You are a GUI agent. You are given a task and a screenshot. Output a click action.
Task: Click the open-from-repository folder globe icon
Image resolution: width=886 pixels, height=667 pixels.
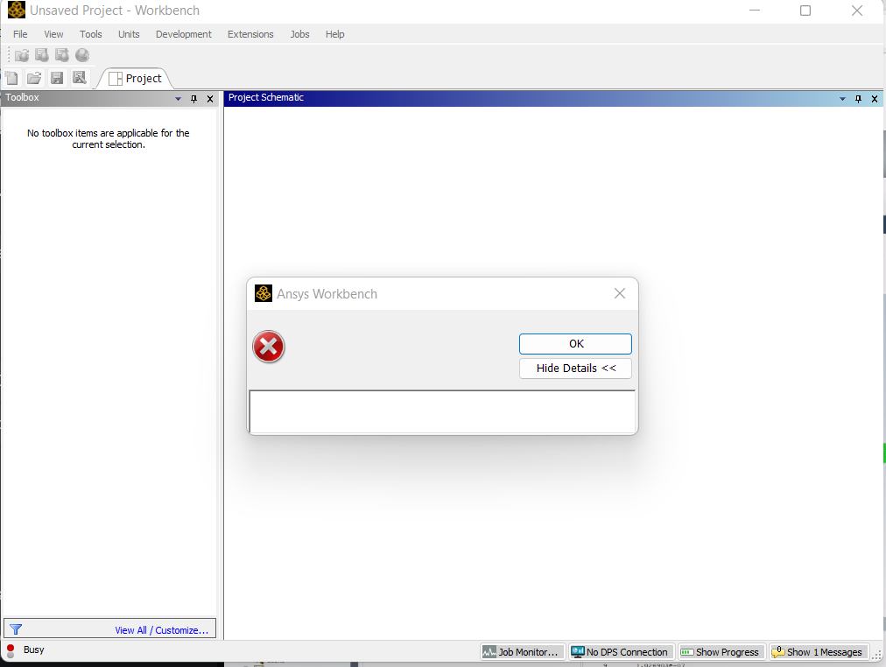tap(22, 55)
